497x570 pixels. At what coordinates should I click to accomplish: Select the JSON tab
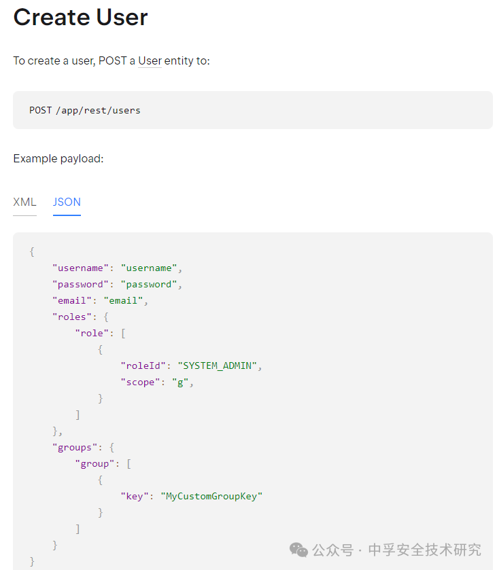pos(67,202)
